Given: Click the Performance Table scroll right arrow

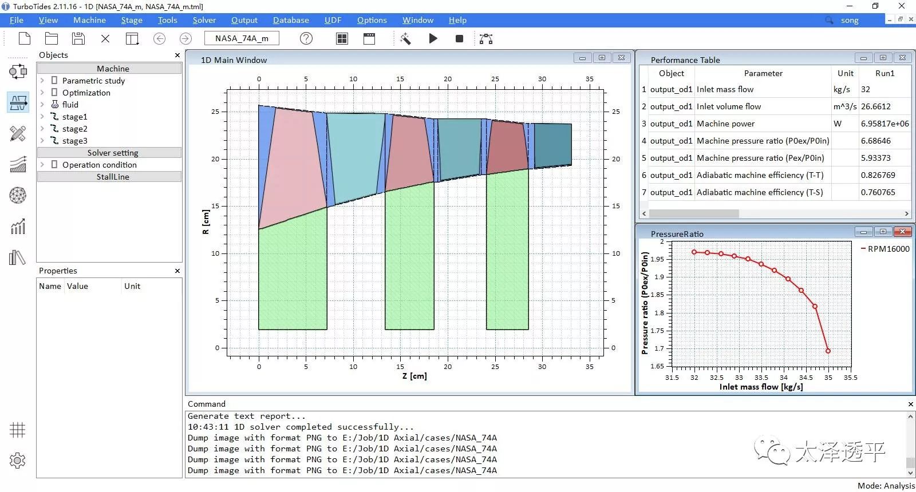Looking at the screenshot, I should 906,213.
